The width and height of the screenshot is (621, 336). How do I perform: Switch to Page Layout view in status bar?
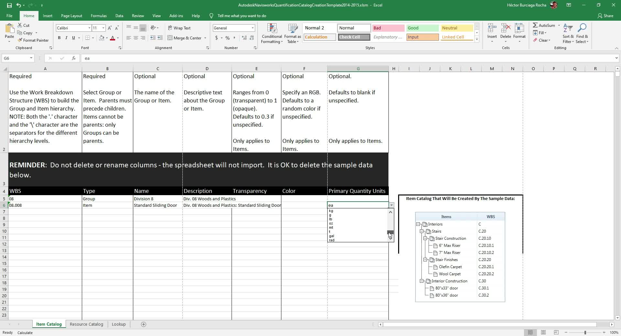point(543,332)
